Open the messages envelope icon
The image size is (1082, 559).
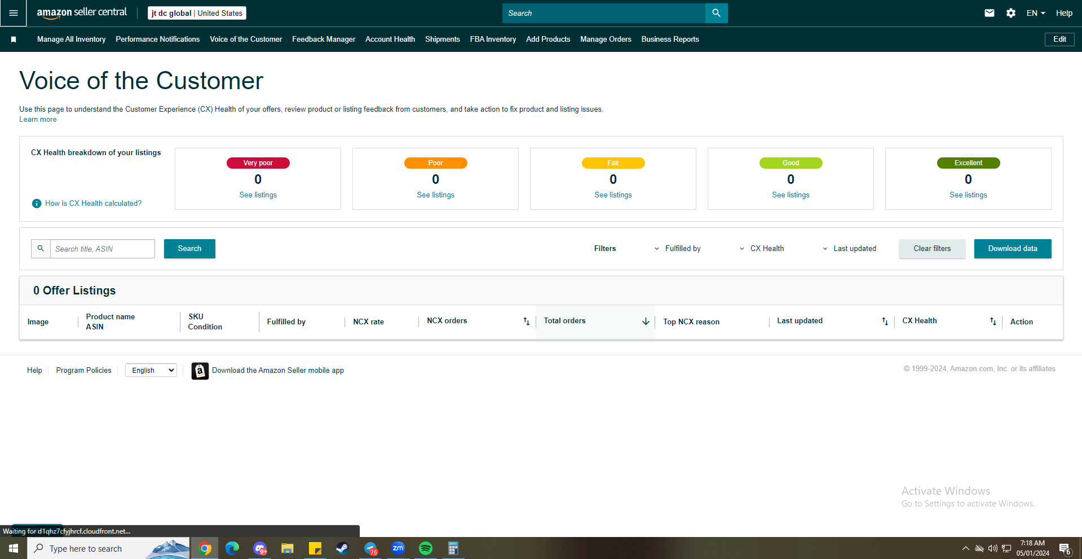click(990, 13)
